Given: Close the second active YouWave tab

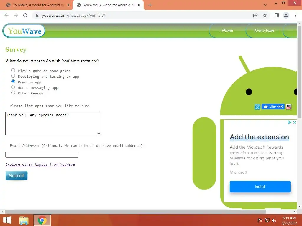Looking at the screenshot, I should coord(139,5).
